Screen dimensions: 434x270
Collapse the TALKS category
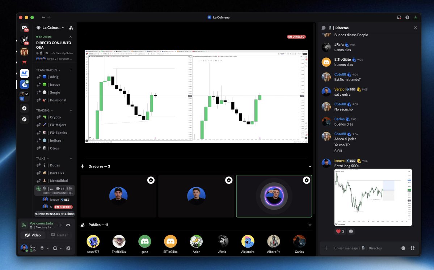click(x=42, y=158)
